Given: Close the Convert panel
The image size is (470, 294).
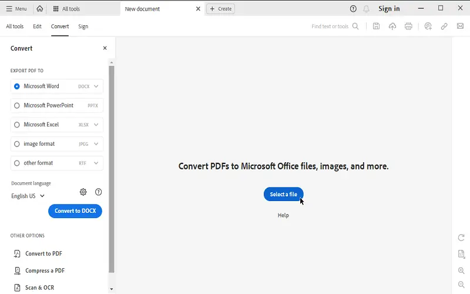Looking at the screenshot, I should point(105,48).
